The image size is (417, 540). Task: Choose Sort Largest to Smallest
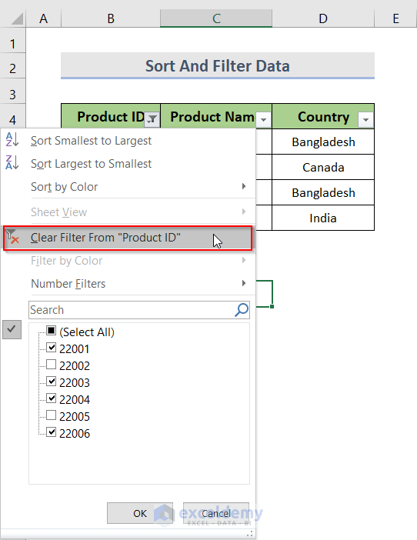click(128, 164)
